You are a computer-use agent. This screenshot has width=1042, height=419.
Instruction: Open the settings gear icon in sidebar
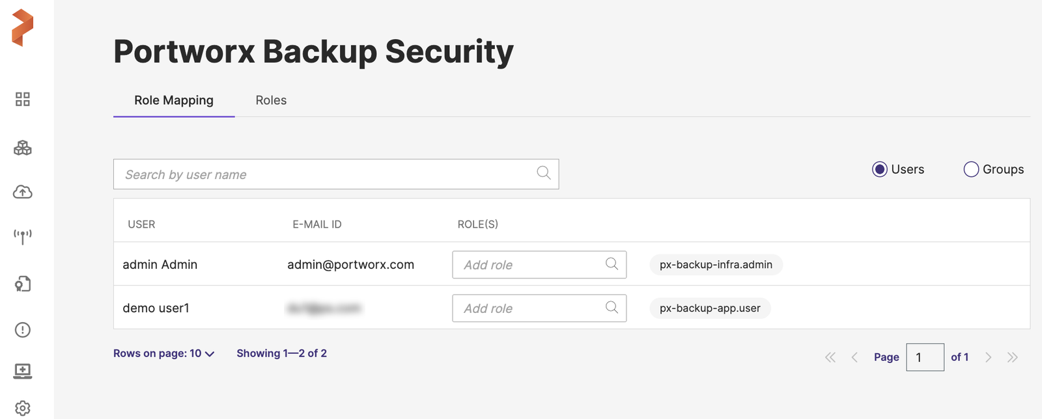coord(23,408)
